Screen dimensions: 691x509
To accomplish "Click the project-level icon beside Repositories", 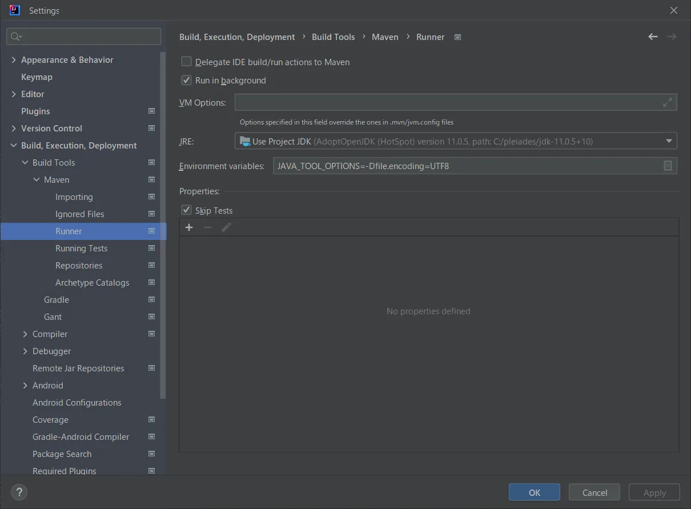I will [151, 265].
